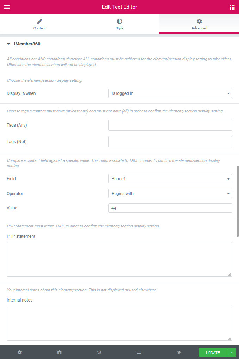Click the Content tab pencil icon
The image size is (239, 359).
[39, 21]
